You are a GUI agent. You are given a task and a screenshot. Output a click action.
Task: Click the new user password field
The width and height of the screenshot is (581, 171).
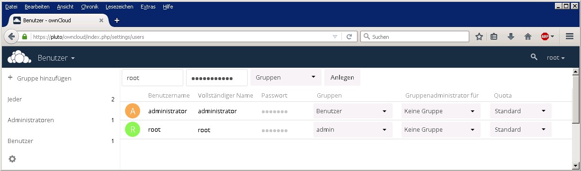click(217, 78)
